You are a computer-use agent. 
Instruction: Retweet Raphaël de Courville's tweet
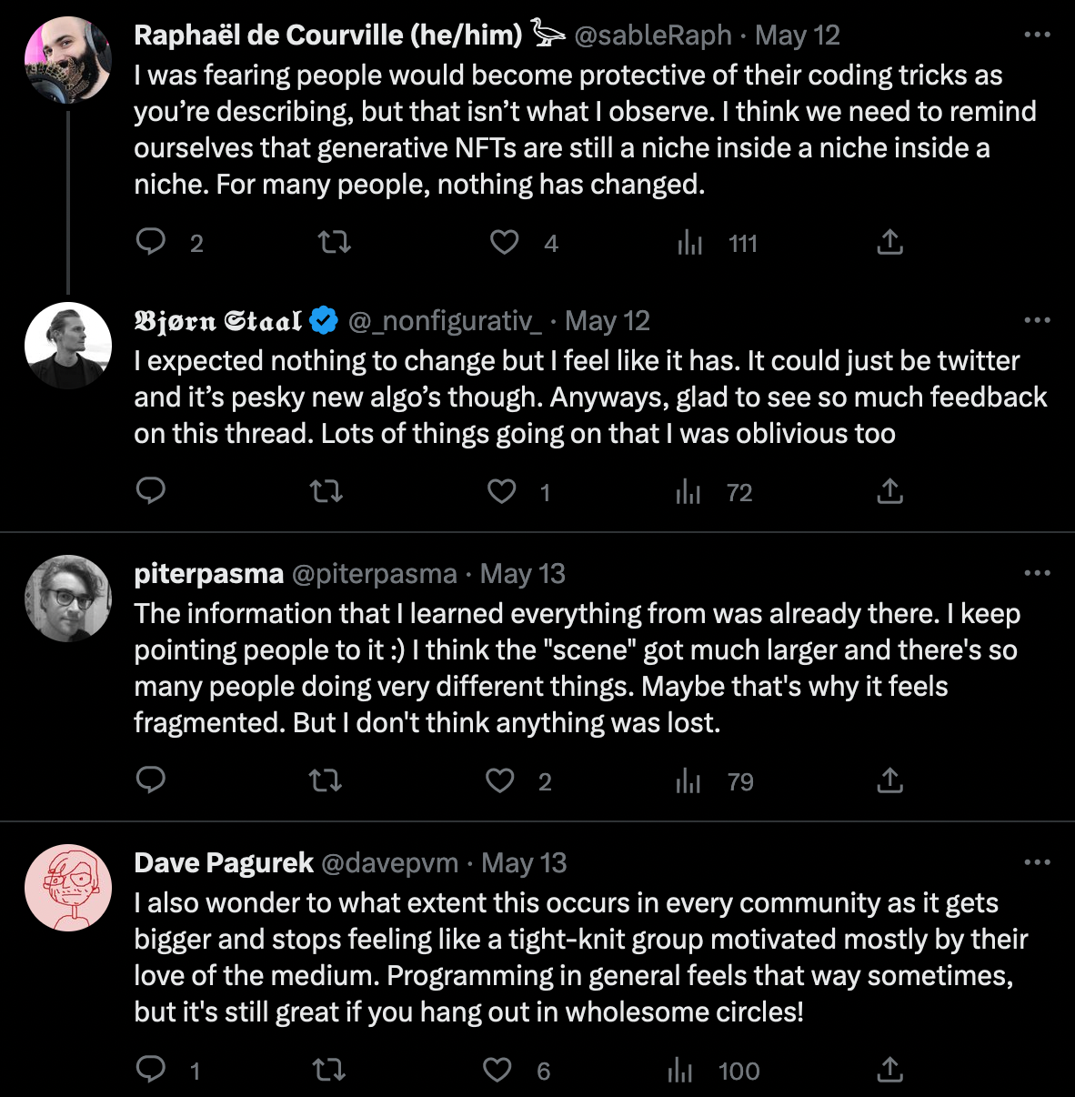point(334,242)
